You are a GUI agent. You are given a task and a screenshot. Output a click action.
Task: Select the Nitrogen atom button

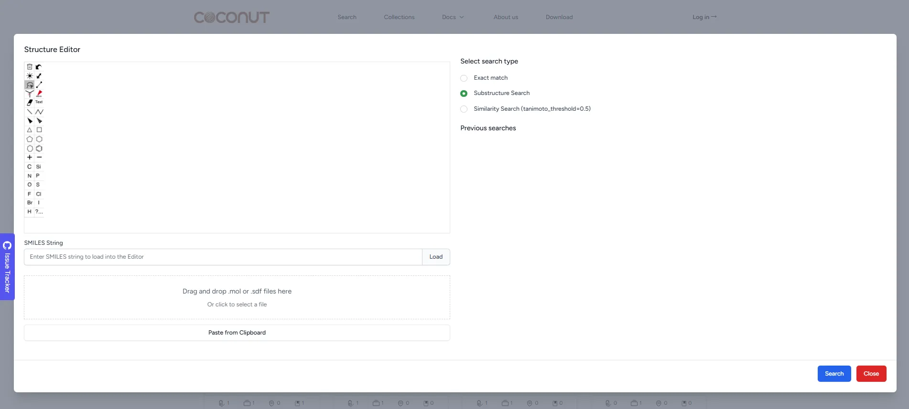click(30, 176)
